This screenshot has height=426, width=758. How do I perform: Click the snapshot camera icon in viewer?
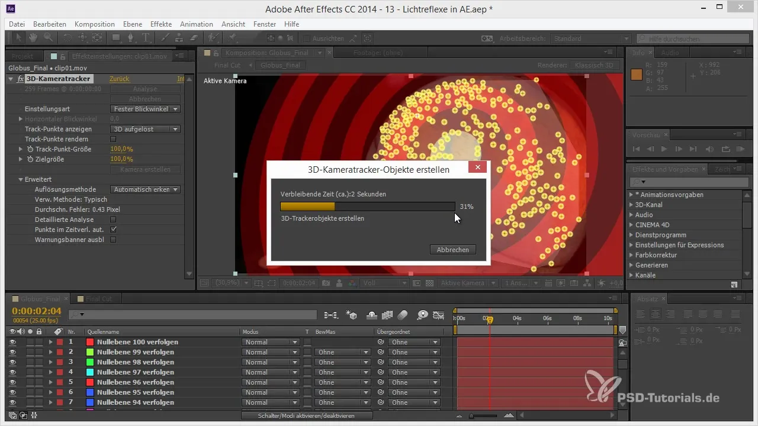(326, 283)
